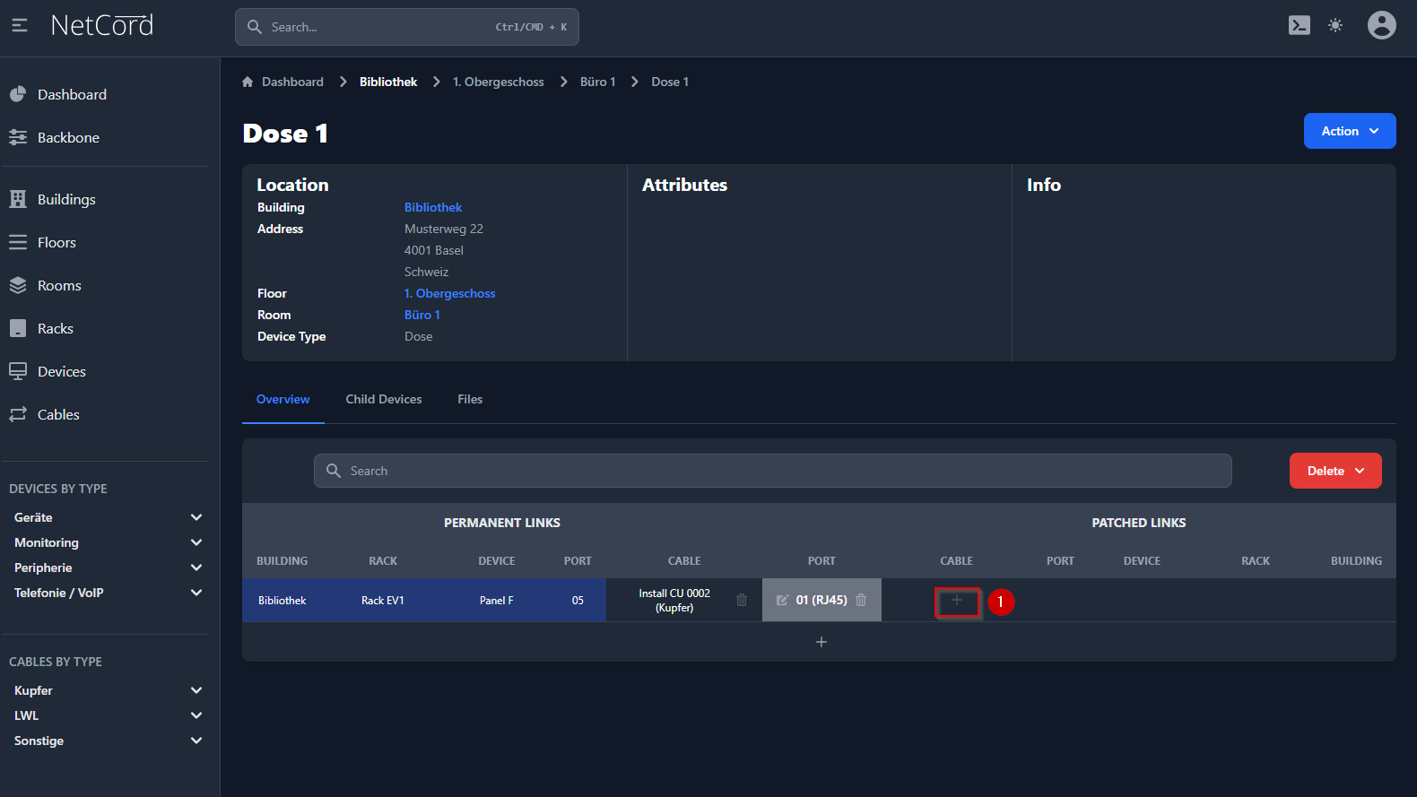Screen dimensions: 1417x797
Task: Open the user profile avatar
Action: pyautogui.click(x=1381, y=26)
